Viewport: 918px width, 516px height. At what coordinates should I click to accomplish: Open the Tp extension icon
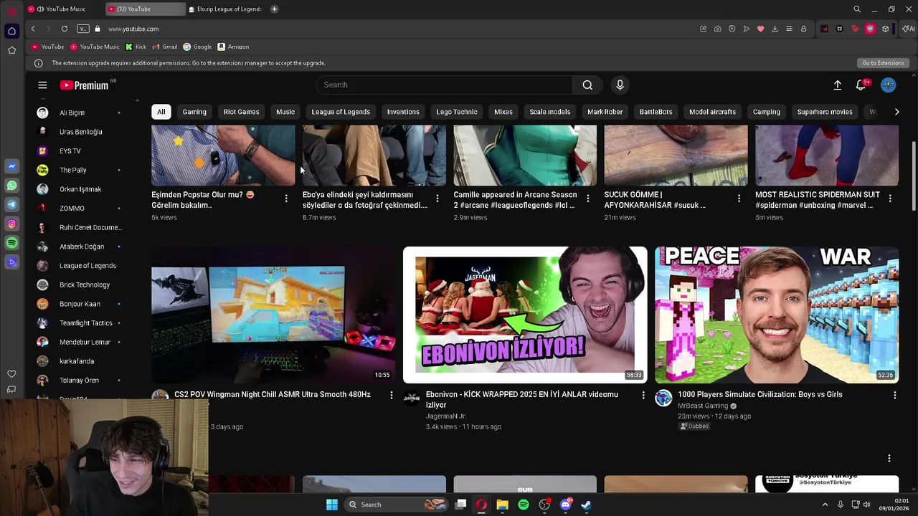pyautogui.click(x=854, y=29)
